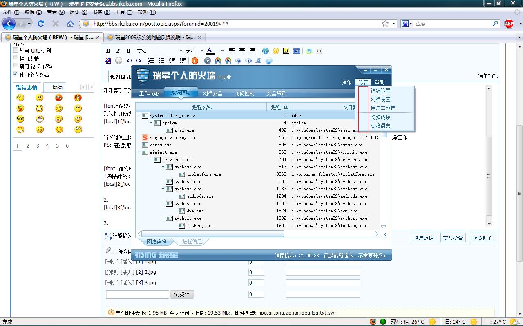This screenshot has width=523, height=326.
Task: Click the 预览帖子 button
Action: pyautogui.click(x=482, y=238)
